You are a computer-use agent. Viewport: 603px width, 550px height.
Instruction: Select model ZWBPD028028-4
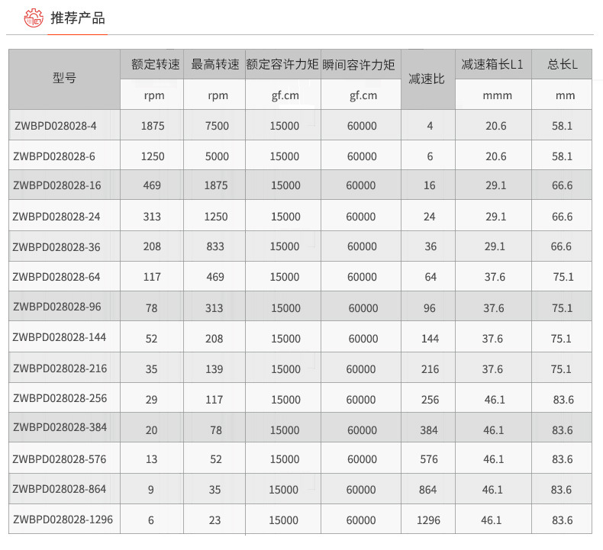pyautogui.click(x=56, y=126)
